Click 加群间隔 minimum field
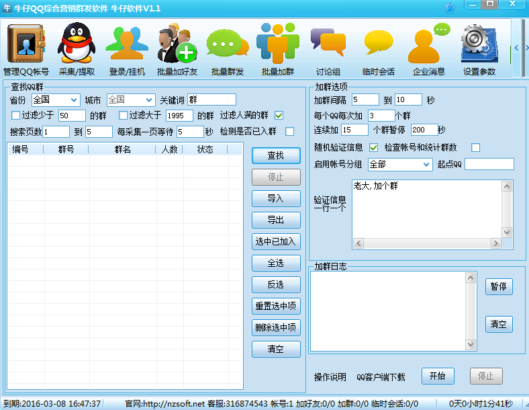529x410 pixels. point(365,99)
